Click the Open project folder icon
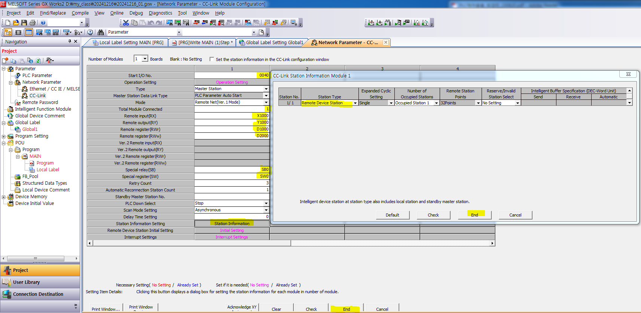The height and width of the screenshot is (313, 641). 16,23
